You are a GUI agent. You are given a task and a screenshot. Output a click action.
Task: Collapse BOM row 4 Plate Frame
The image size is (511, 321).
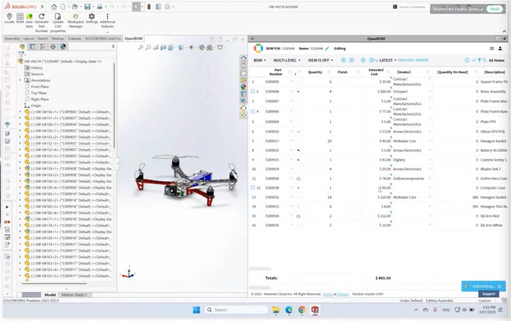253,111
